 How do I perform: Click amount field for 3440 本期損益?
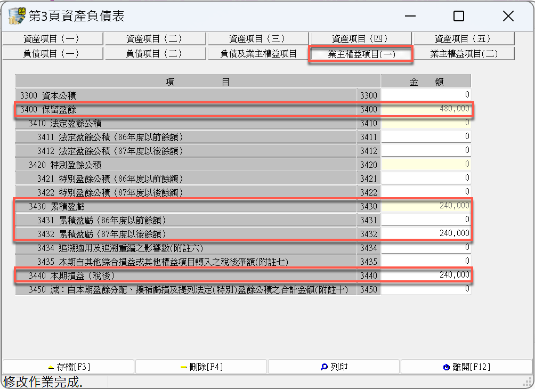426,275
